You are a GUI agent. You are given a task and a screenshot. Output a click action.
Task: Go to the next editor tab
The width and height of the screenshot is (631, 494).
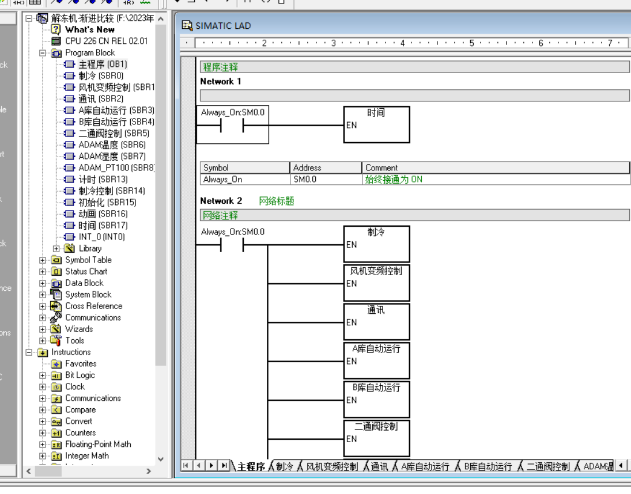tap(211, 465)
